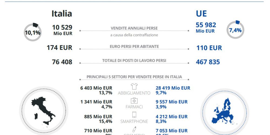Screen dimensions: 270x135
Task: Click the 174 EUR per inhabitant value
Action: 59,48
